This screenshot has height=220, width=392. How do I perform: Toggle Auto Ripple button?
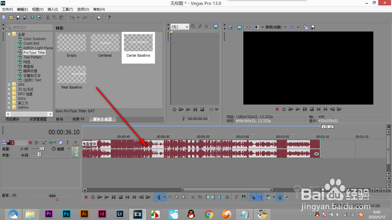click(x=268, y=197)
